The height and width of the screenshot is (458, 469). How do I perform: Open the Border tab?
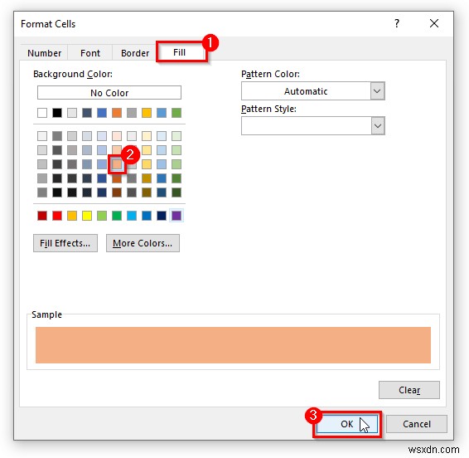pyautogui.click(x=135, y=53)
